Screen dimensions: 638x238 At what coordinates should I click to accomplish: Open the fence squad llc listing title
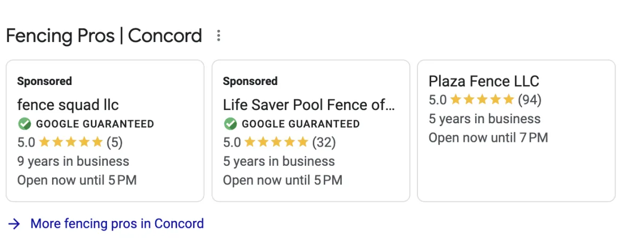(68, 104)
